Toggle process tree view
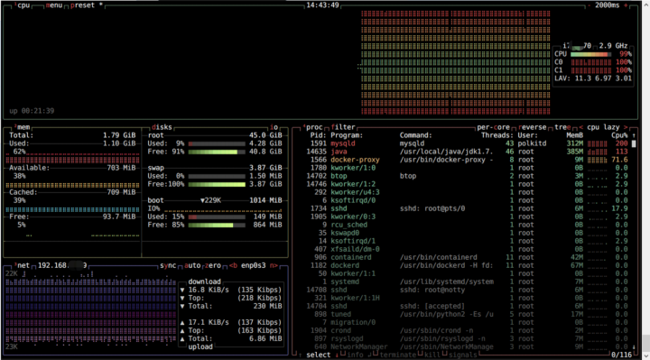 [x=562, y=127]
